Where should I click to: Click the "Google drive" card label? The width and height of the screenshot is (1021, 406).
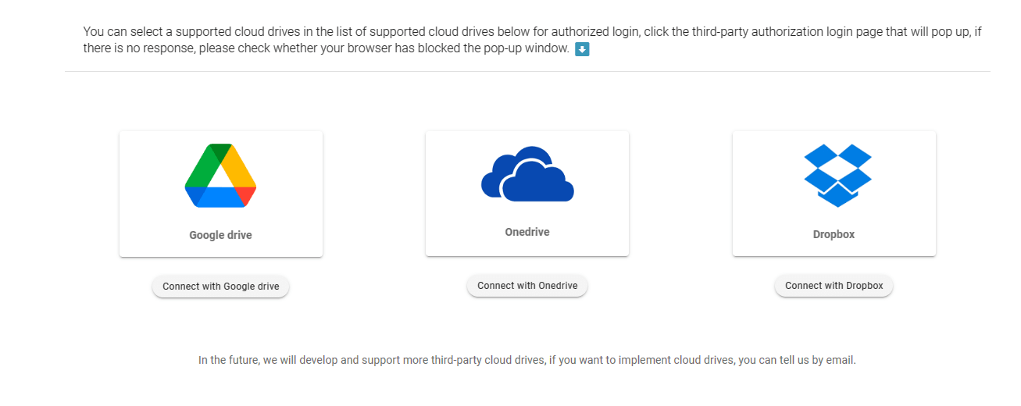(220, 235)
